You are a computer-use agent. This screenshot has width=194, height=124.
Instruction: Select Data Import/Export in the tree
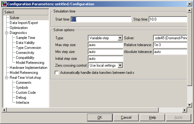pos(24,23)
